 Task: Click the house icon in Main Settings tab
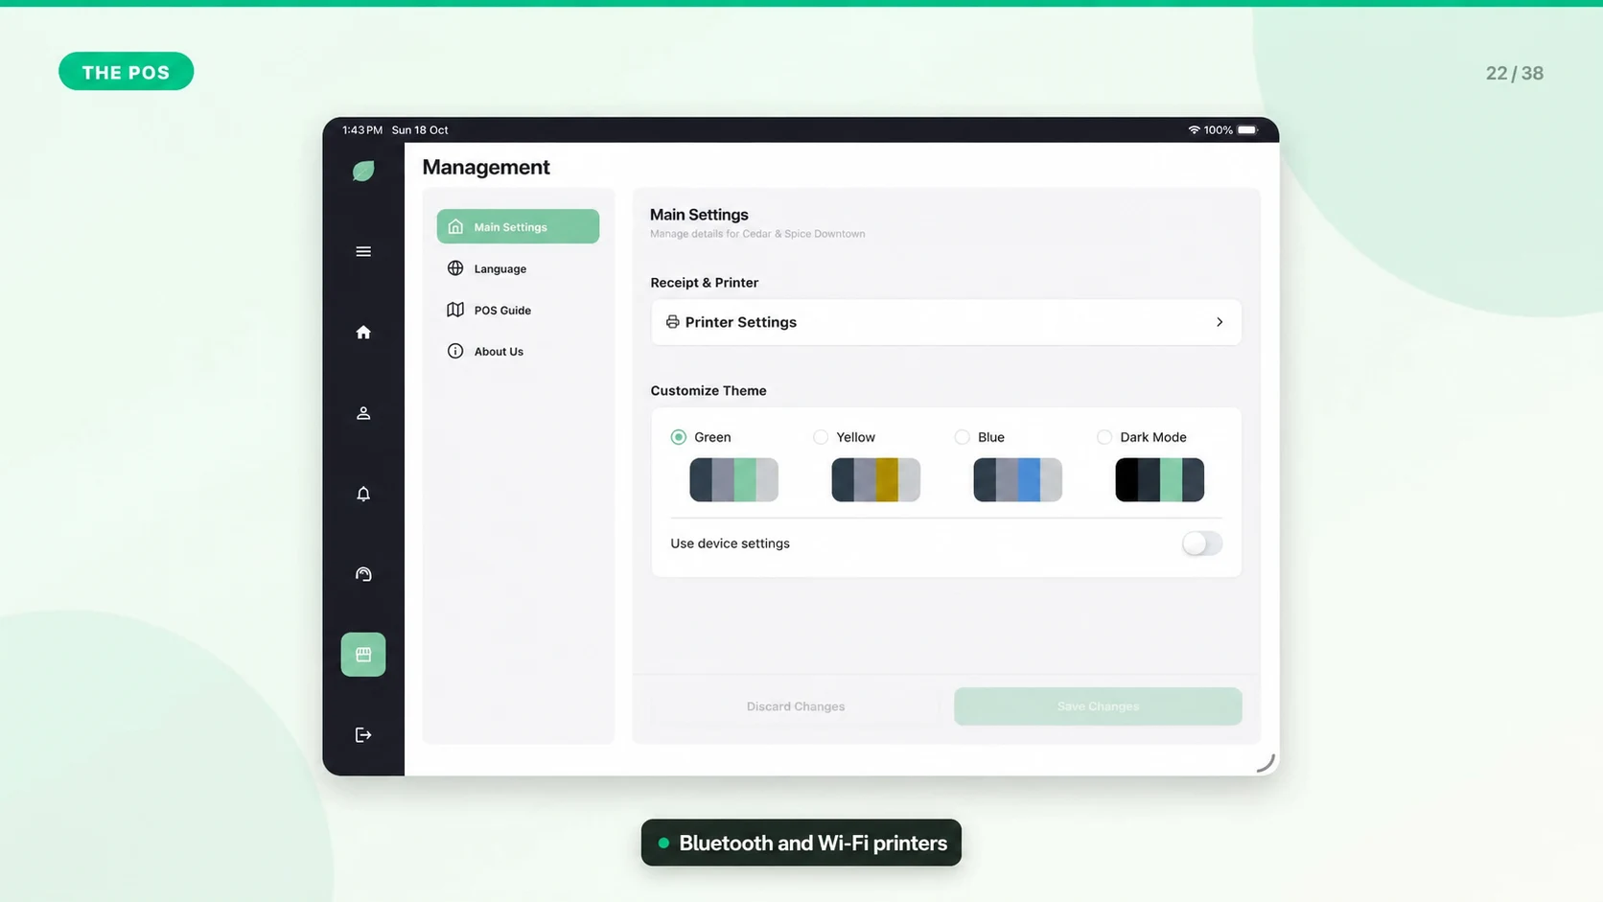pyautogui.click(x=455, y=227)
